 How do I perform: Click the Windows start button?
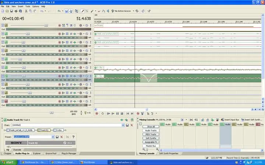tap(8, 162)
